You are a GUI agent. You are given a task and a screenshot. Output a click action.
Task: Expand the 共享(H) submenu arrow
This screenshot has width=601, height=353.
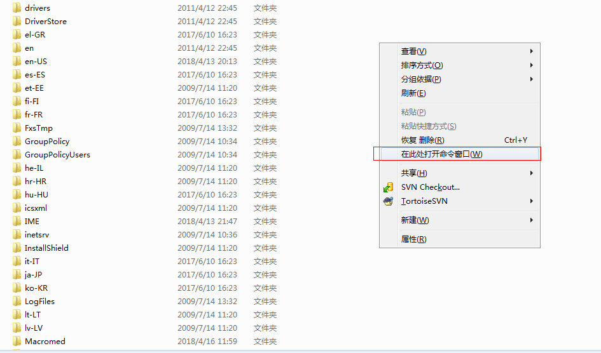[x=531, y=173]
